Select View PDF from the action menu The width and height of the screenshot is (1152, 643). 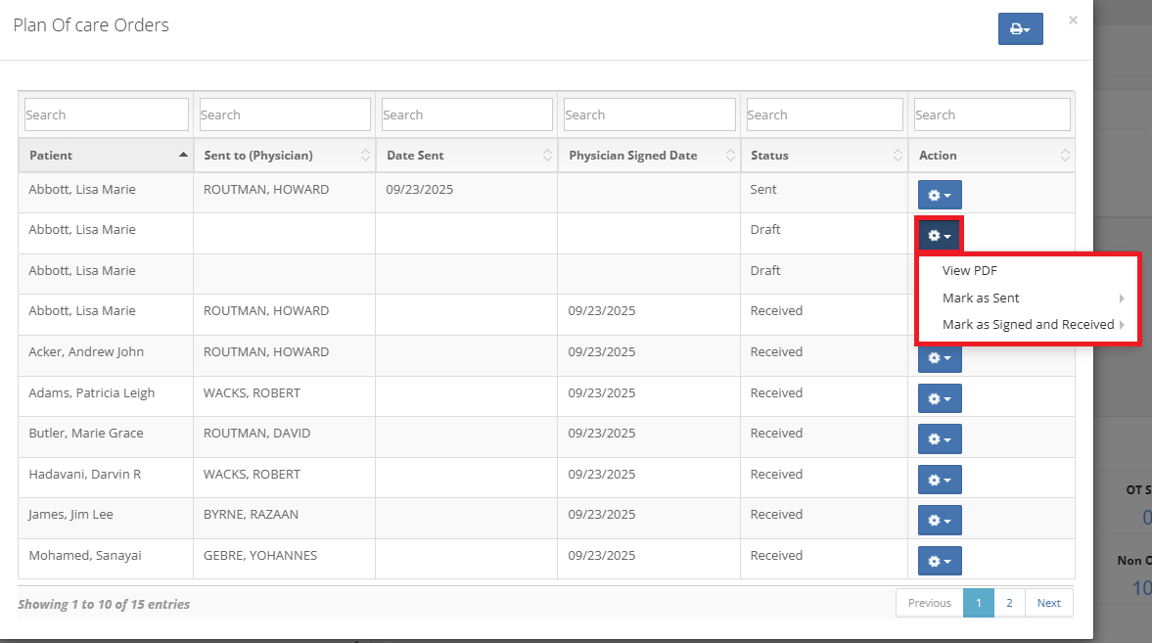tap(969, 271)
